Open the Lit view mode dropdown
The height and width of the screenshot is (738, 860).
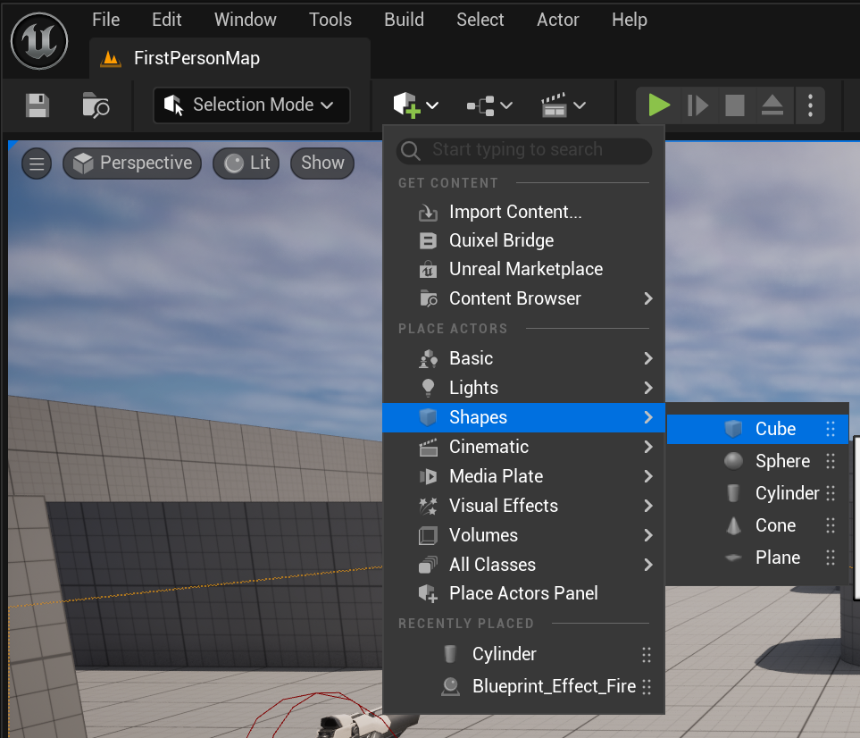point(246,163)
